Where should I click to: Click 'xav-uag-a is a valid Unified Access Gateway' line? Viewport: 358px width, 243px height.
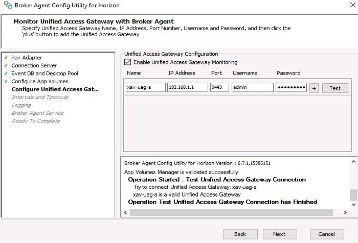tap(187, 195)
